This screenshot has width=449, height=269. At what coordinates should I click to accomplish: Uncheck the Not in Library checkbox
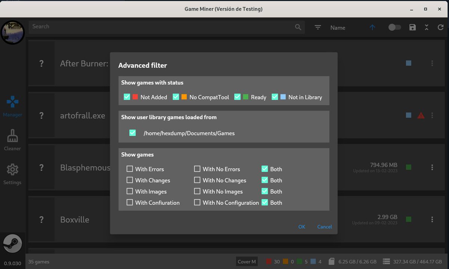click(275, 97)
